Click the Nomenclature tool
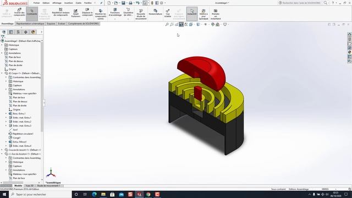 click(x=155, y=12)
